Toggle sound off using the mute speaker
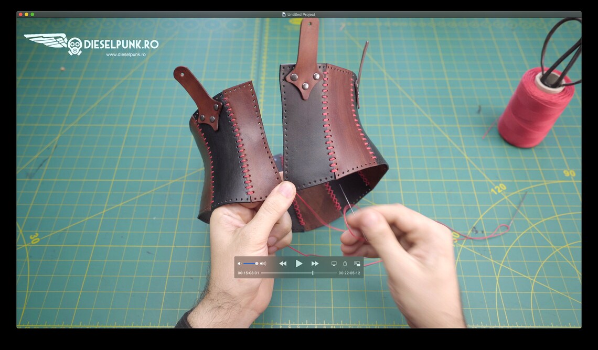This screenshot has height=350, width=598. coord(240,263)
